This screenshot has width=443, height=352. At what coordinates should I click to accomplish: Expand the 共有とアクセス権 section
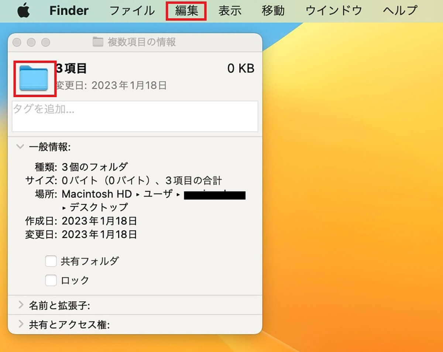20,325
